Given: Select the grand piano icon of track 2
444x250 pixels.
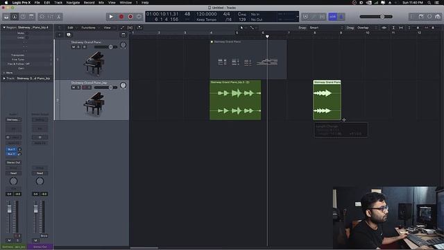Looking at the screenshot, I should [x=94, y=103].
